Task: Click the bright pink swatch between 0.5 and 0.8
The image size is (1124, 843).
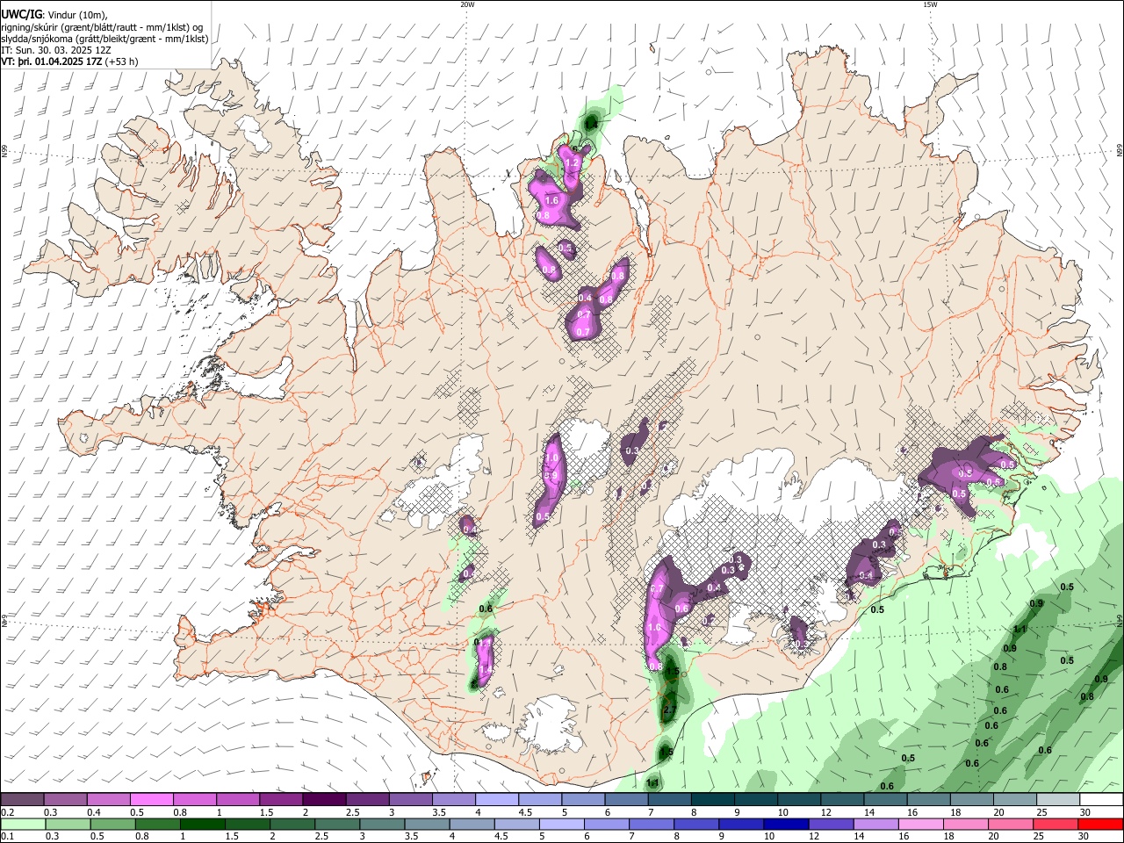Action: 151,800
